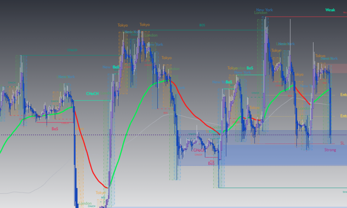Viewport: 347px width, 208px height.
Task: Click the red "SL" stop-loss label
Action: 342,143
